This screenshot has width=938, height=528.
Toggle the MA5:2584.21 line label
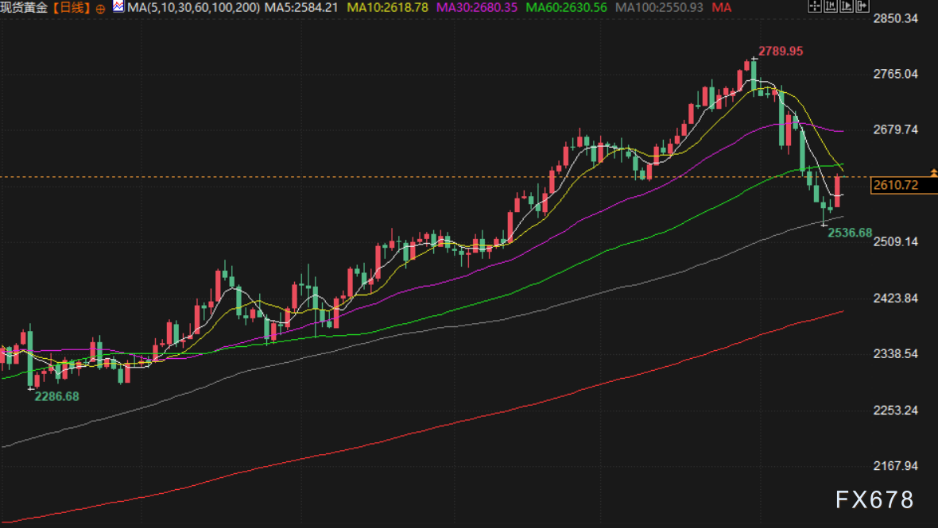click(x=302, y=7)
